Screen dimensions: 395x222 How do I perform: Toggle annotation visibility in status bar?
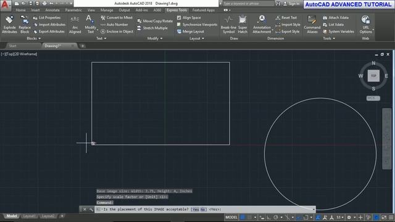click(x=318, y=217)
